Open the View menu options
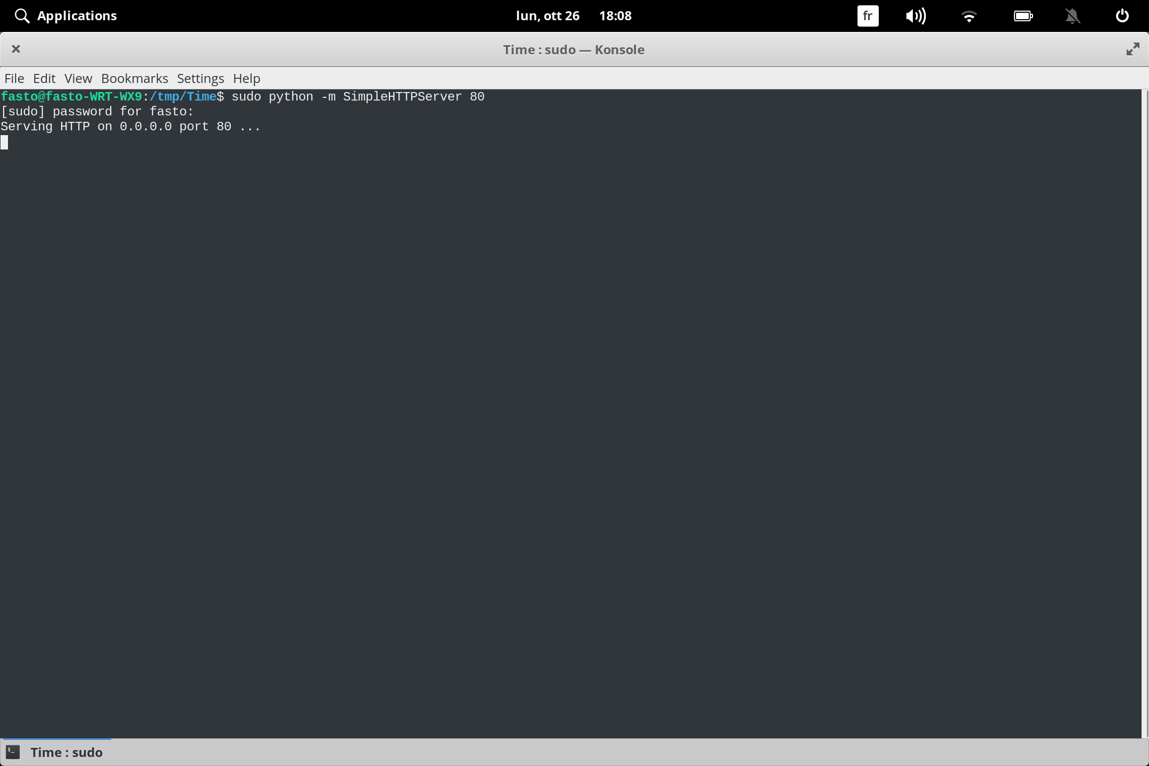1149x766 pixels. coord(78,78)
